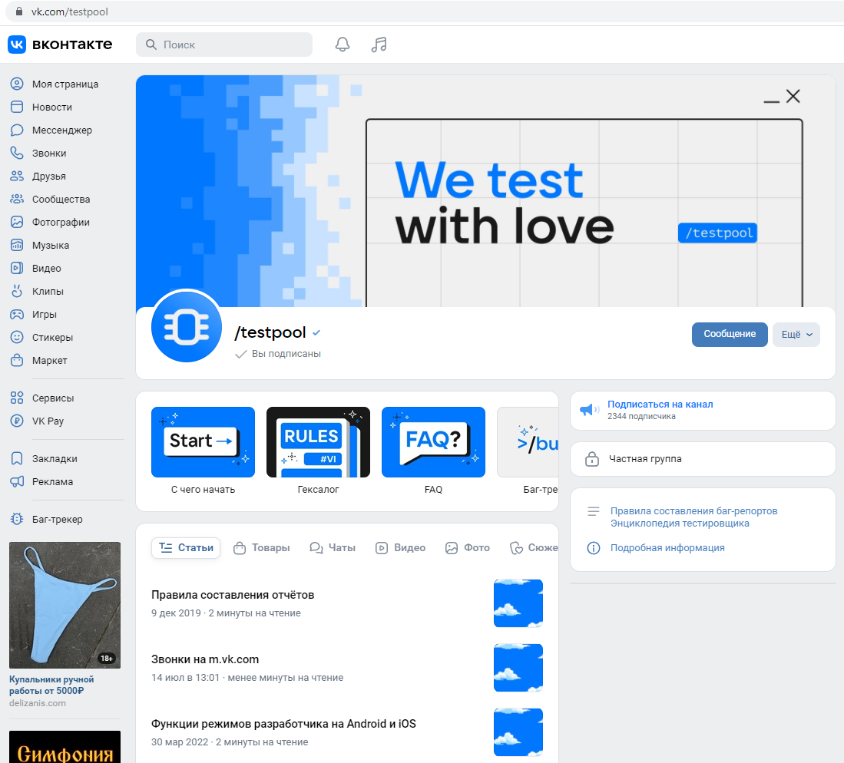Open the Баг-трекер menu card
The height and width of the screenshot is (763, 844).
coord(528,442)
